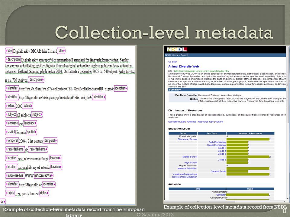Click the opening subject tag

coord(11,115)
